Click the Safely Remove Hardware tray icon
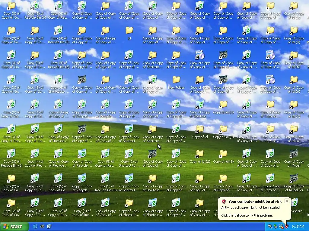Screen dimensions: 309x231 coord(275,226)
